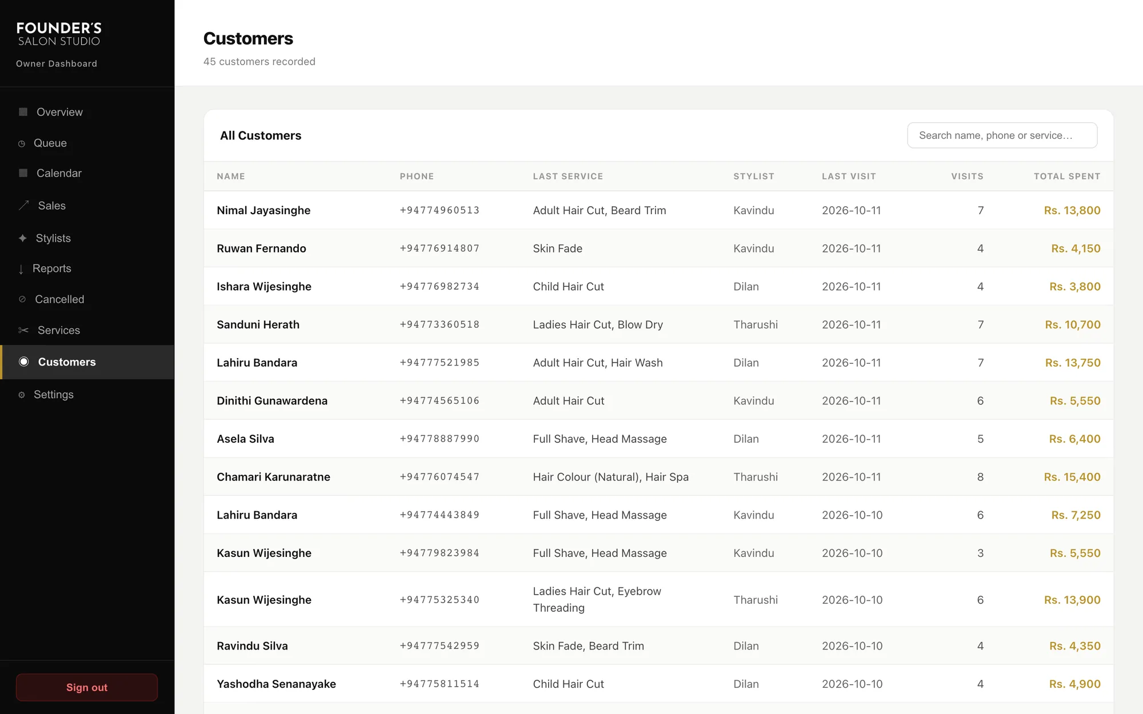Image resolution: width=1143 pixels, height=714 pixels.
Task: Click the Rs. 13,900 total spent
Action: pos(1072,600)
